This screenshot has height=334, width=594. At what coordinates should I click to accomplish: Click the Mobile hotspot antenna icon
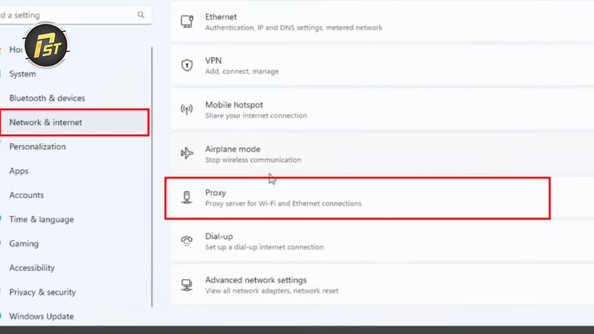(x=187, y=109)
